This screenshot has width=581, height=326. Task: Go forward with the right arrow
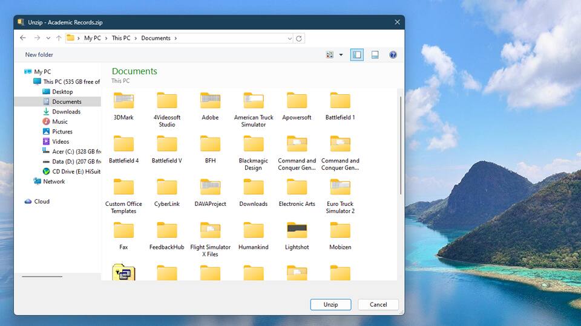click(x=37, y=38)
